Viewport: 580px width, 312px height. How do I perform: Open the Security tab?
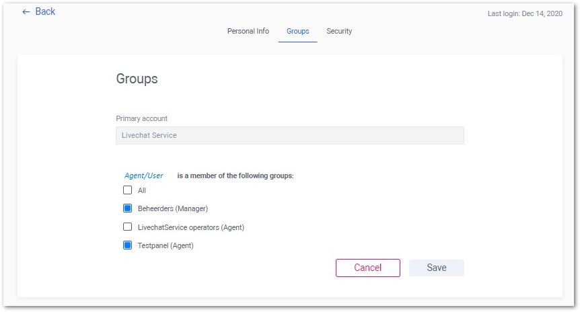[339, 31]
